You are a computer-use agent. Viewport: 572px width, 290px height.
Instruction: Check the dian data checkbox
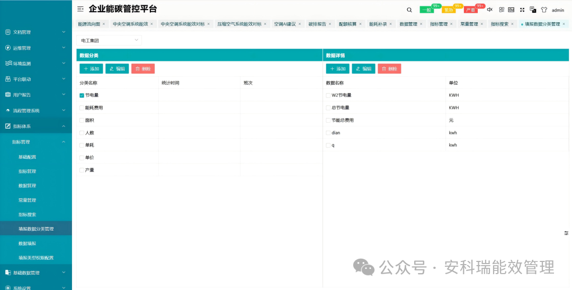pyautogui.click(x=328, y=133)
